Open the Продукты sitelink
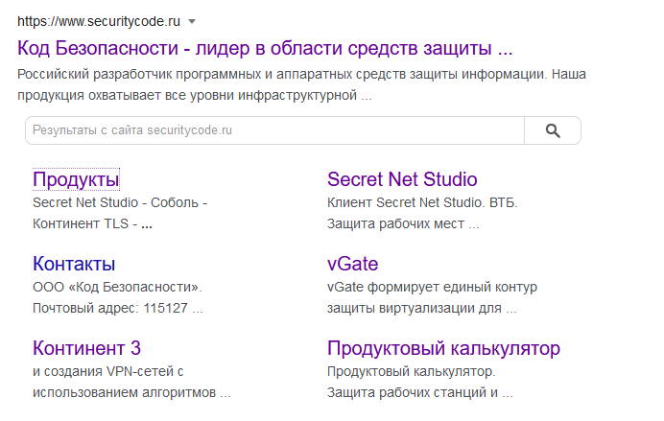The height and width of the screenshot is (421, 664). pyautogui.click(x=76, y=179)
